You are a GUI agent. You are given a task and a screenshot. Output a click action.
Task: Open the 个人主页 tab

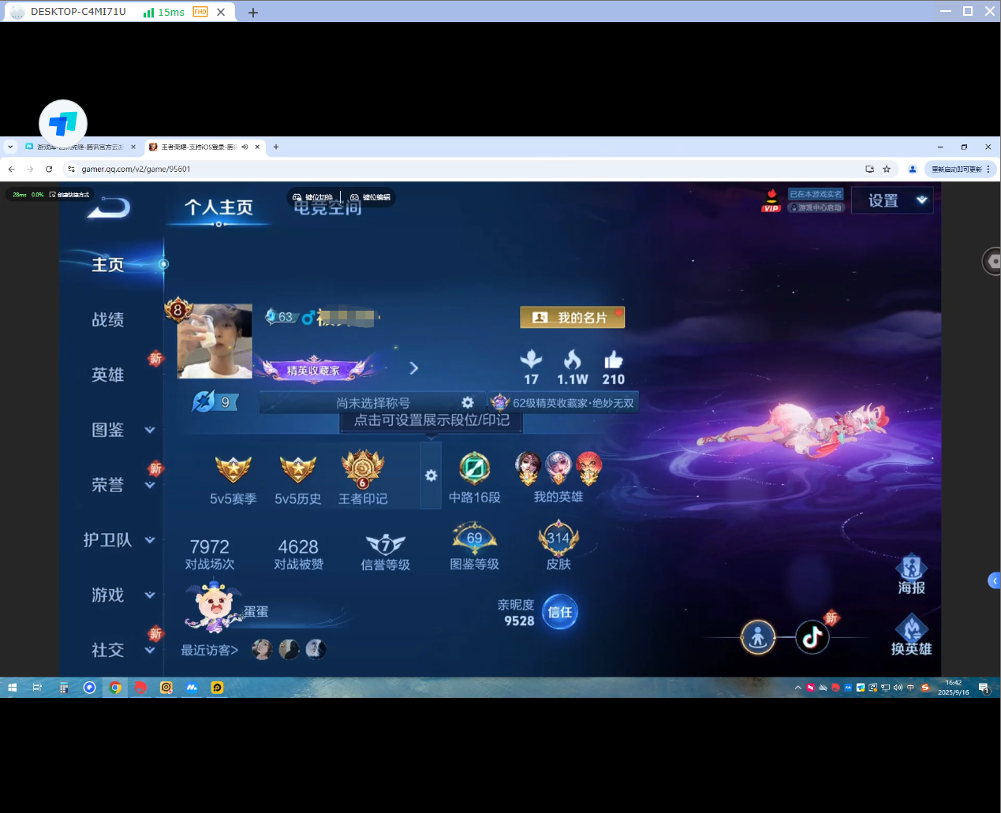tap(219, 207)
